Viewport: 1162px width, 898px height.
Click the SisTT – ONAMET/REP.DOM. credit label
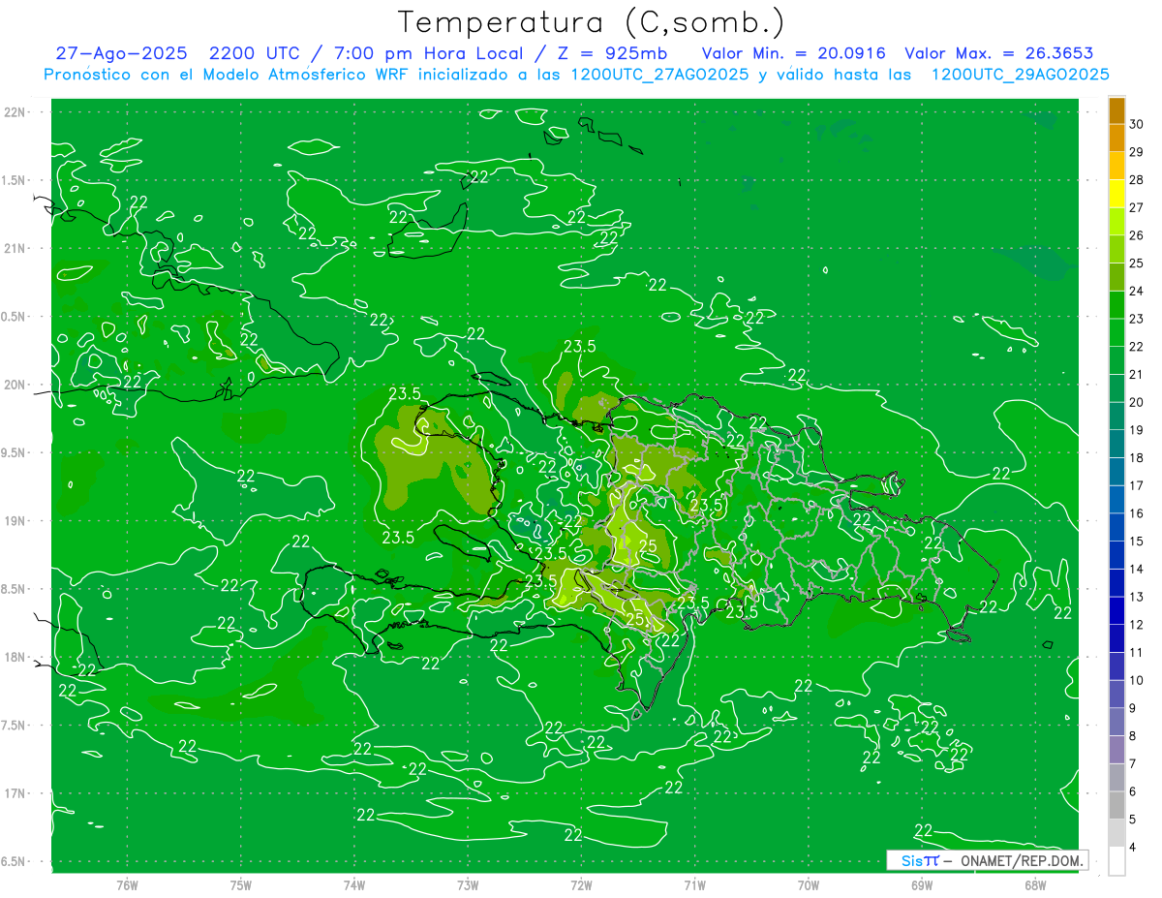tap(986, 860)
